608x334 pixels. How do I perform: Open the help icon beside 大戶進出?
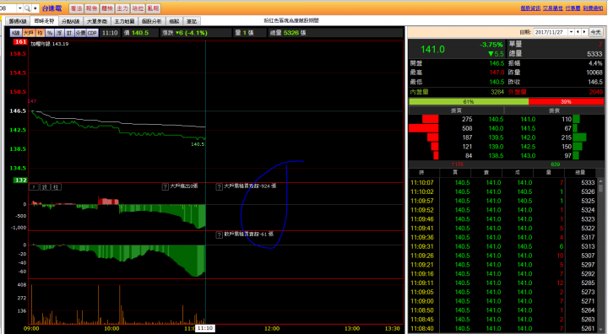point(166,186)
